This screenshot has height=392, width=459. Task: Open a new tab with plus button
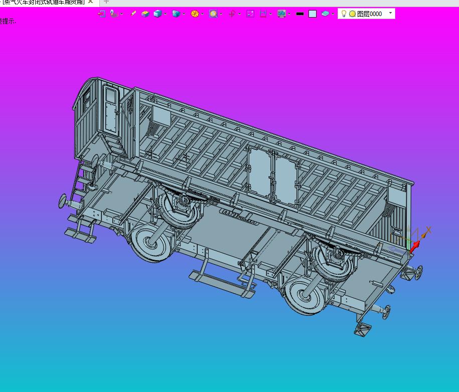click(x=106, y=2)
